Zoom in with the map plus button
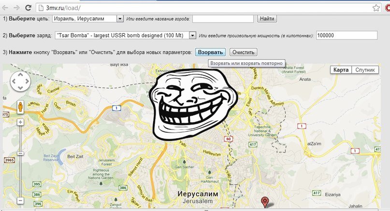 click(20, 122)
